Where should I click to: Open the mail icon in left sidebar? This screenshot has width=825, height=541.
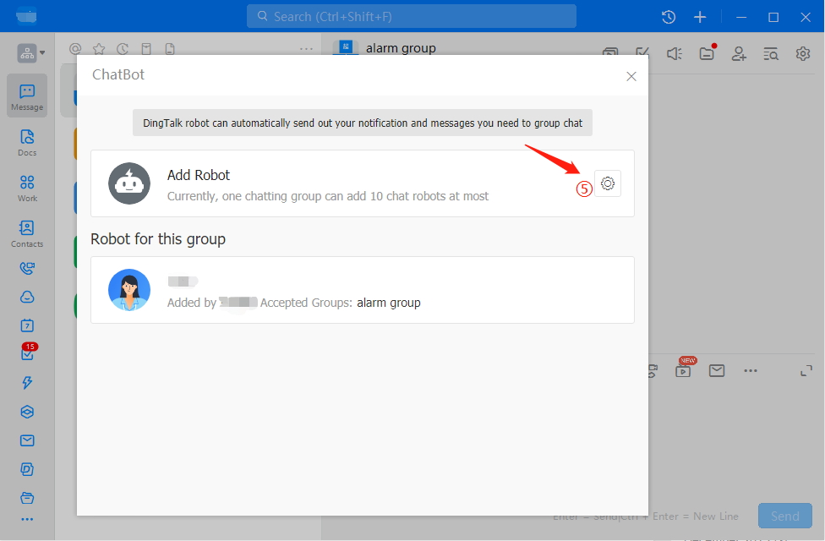point(27,440)
